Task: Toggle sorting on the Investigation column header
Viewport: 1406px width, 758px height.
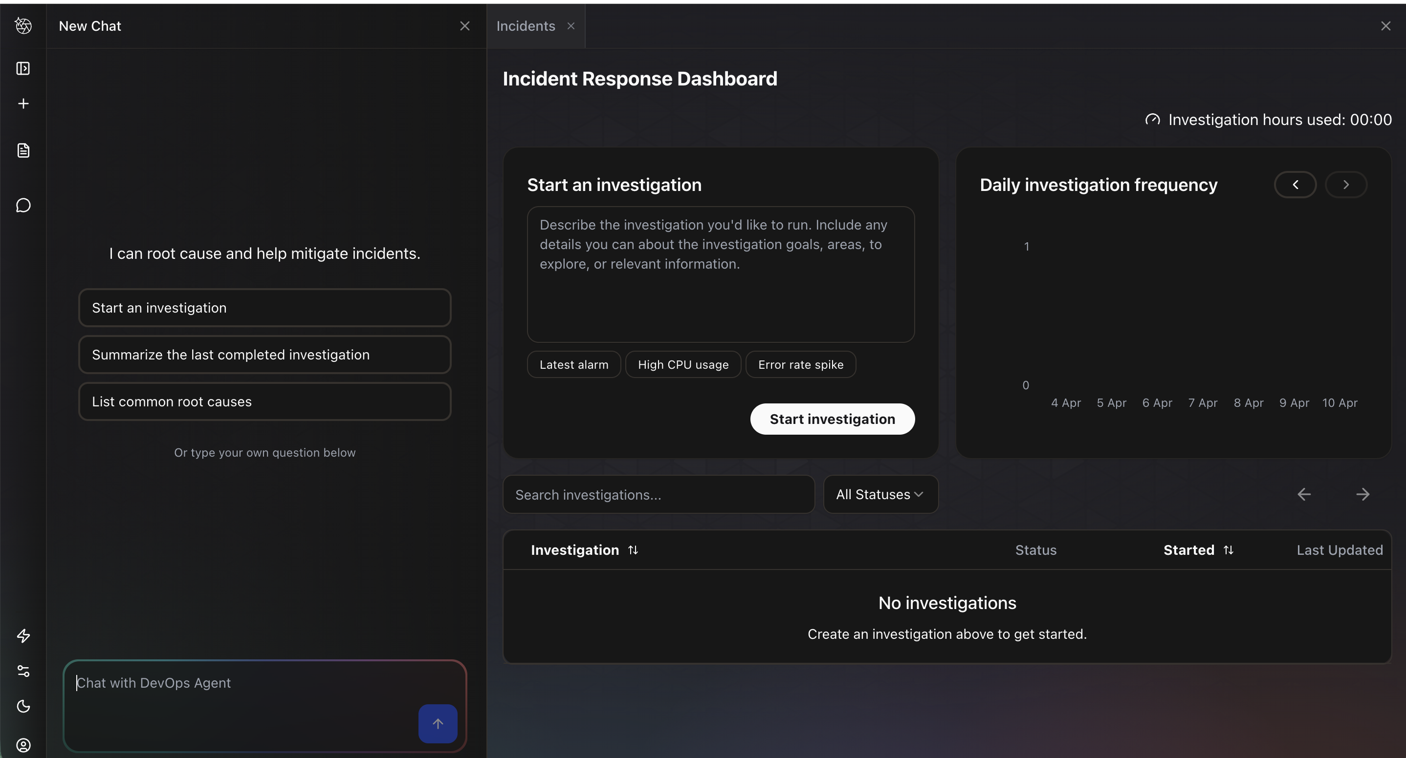Action: (x=633, y=549)
